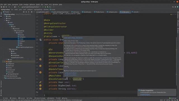This screenshot has height=101, width=179.
Task: Collapse the src folder node
Action: (x=5, y=20)
